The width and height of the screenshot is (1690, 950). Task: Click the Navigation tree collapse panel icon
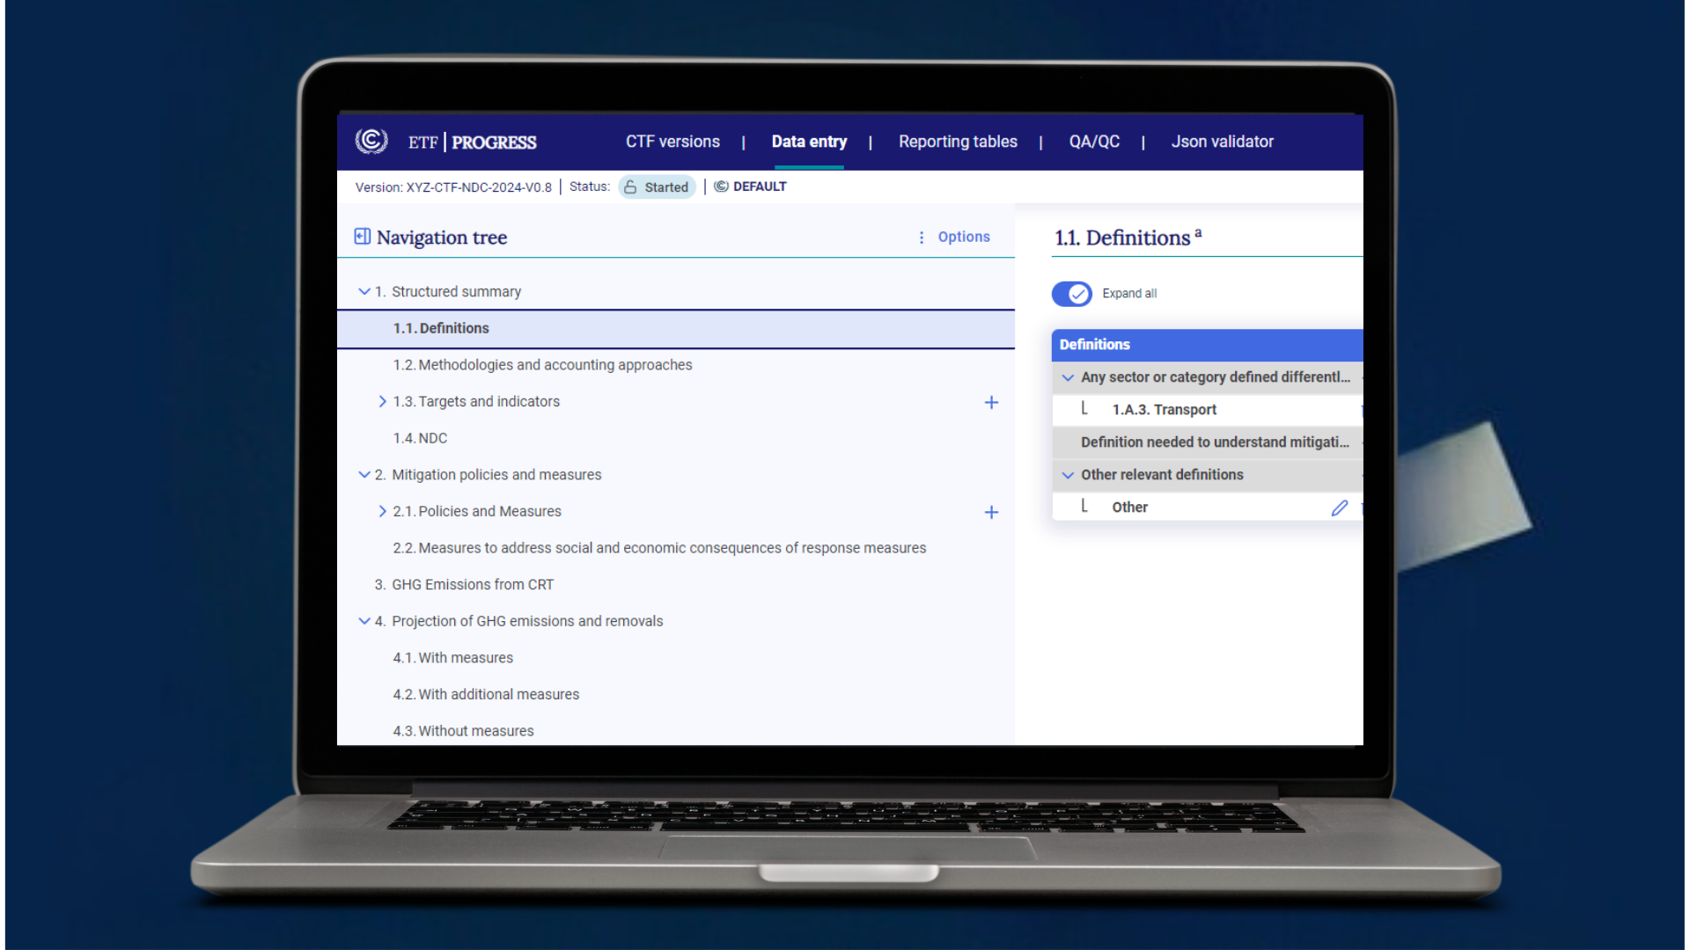point(362,237)
